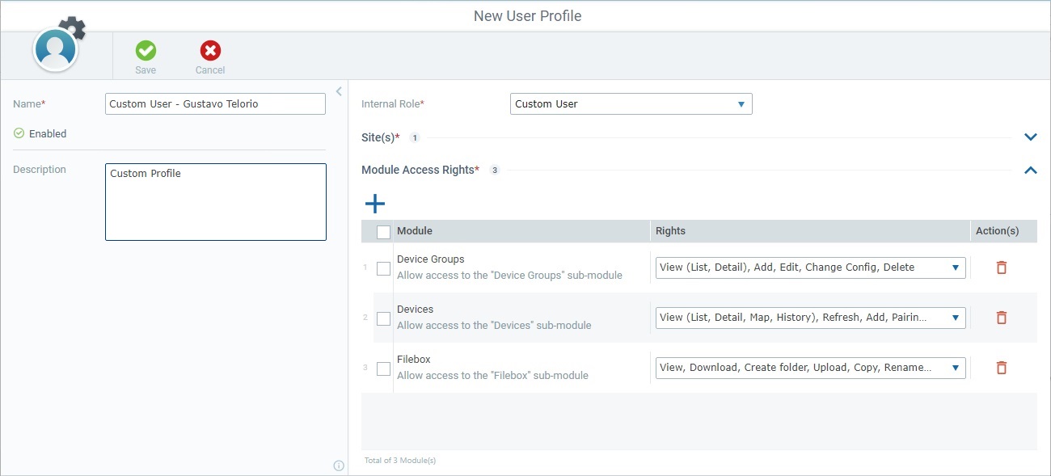Check the Filebox module checkbox
The width and height of the screenshot is (1051, 476).
click(x=382, y=368)
